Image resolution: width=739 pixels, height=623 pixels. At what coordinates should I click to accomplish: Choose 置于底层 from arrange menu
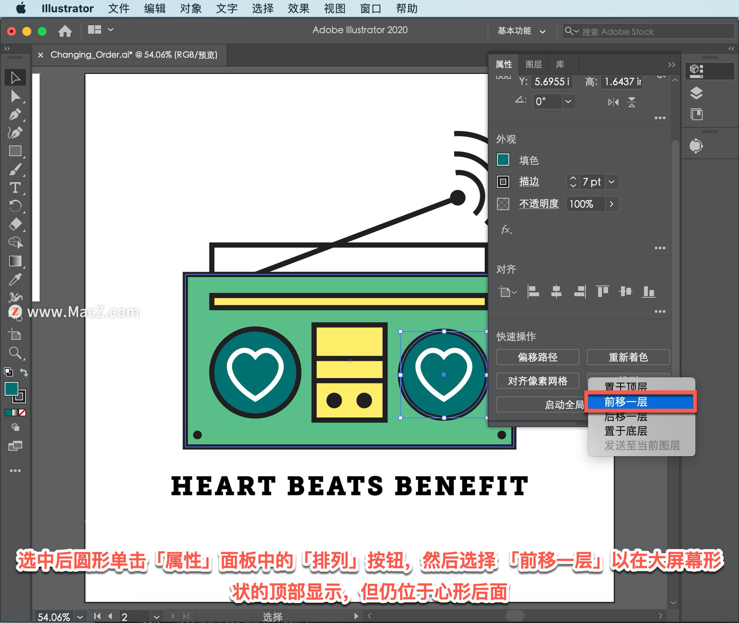[x=641, y=431]
